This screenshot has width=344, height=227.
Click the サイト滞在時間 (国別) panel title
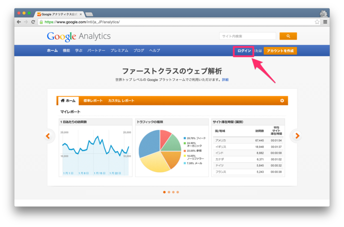(228, 122)
